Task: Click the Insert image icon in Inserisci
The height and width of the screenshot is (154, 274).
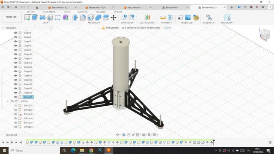Action: [x=188, y=17]
